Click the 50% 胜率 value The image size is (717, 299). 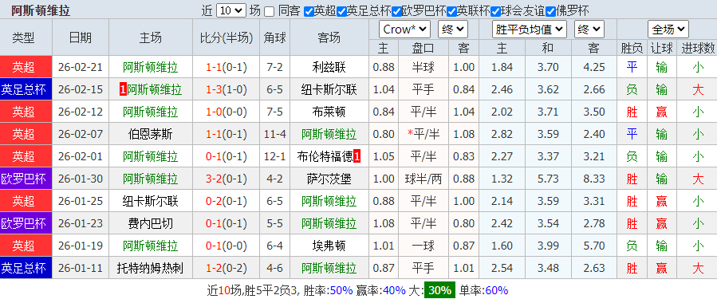341,290
